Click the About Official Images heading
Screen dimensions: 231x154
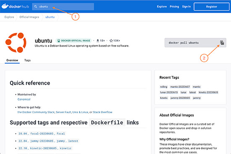[x=177, y=115]
